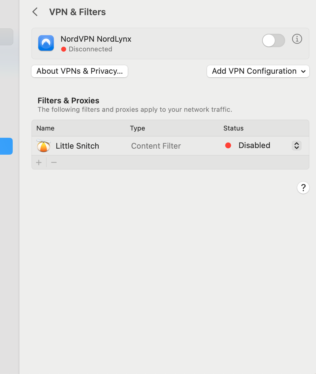Click the Filters & Proxies heading
Screen dimensions: 316x374
click(x=68, y=101)
